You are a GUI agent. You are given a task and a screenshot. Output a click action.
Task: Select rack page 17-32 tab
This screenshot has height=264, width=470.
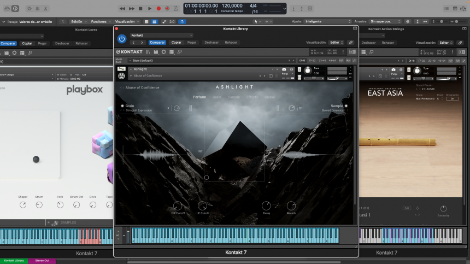[x=312, y=61]
